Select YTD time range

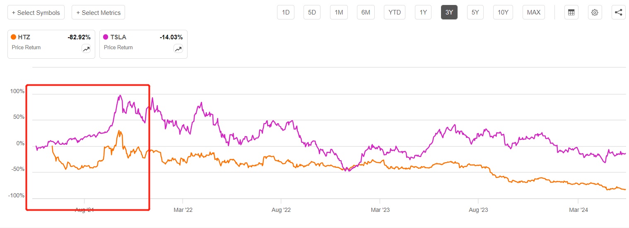point(395,12)
